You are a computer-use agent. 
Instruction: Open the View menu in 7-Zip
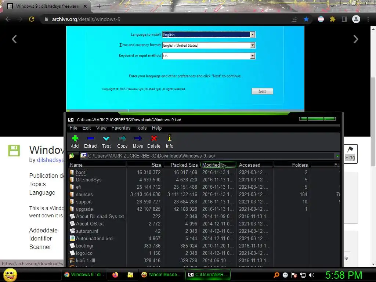pyautogui.click(x=101, y=128)
